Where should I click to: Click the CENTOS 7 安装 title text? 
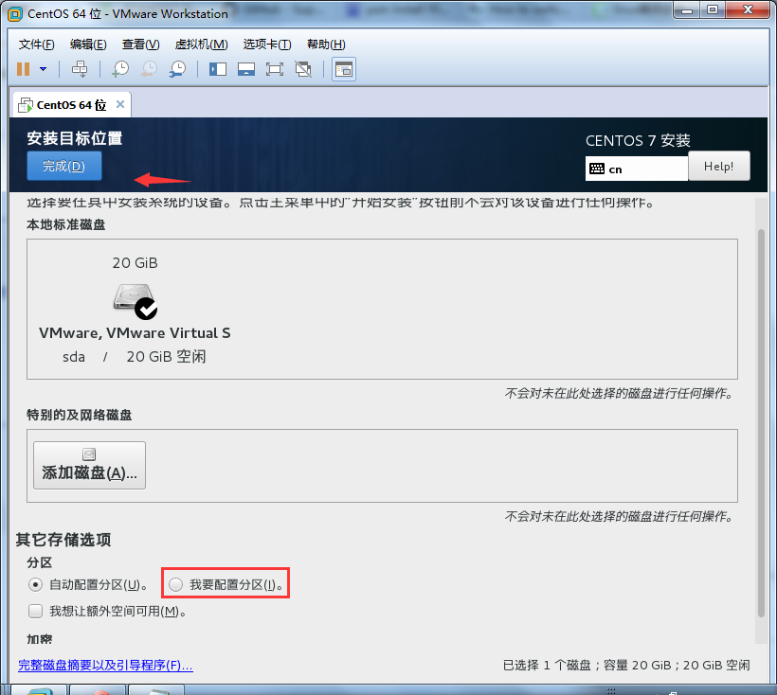click(x=638, y=140)
